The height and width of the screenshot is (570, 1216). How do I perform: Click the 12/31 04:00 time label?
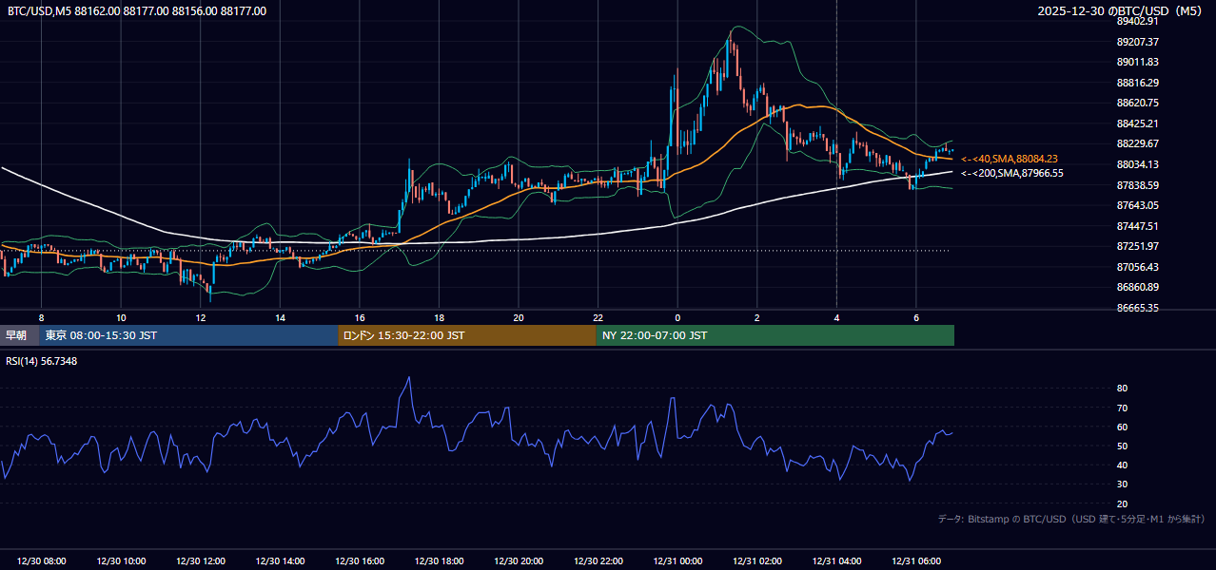pyautogui.click(x=836, y=561)
